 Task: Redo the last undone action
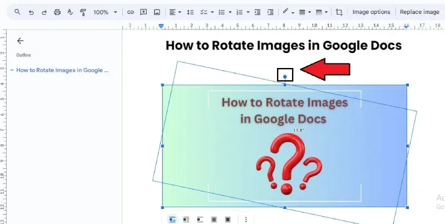point(44,12)
